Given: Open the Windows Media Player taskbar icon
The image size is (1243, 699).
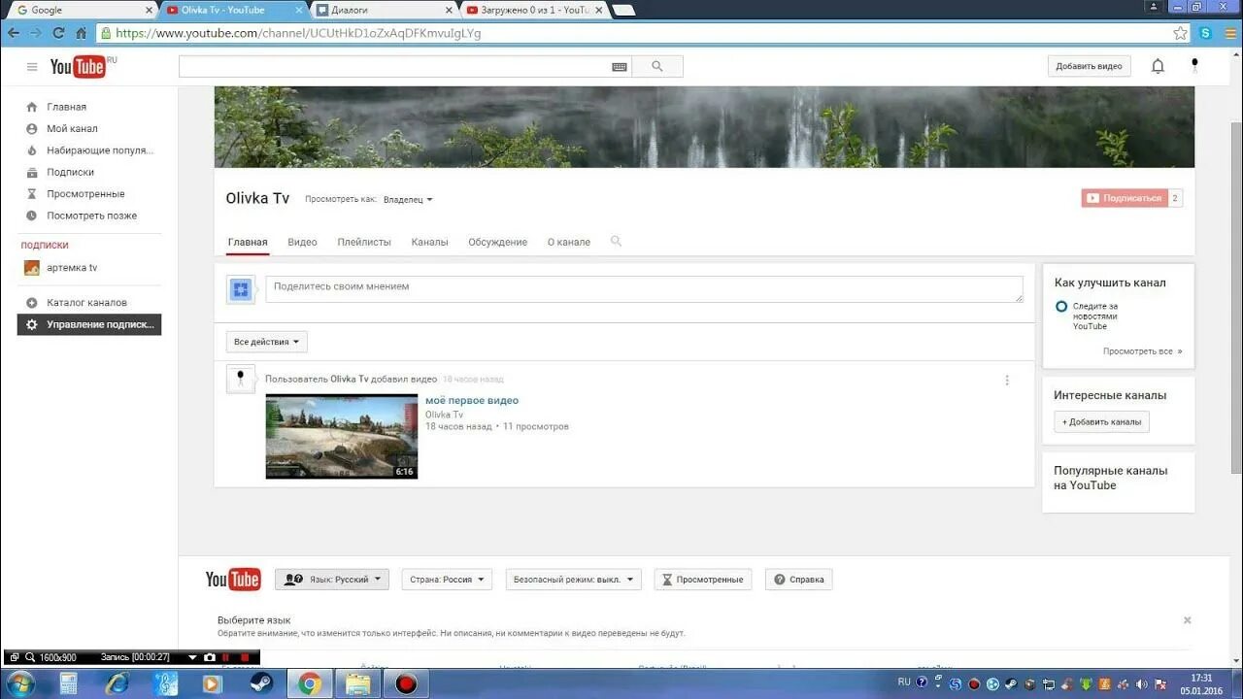Looking at the screenshot, I should point(212,683).
